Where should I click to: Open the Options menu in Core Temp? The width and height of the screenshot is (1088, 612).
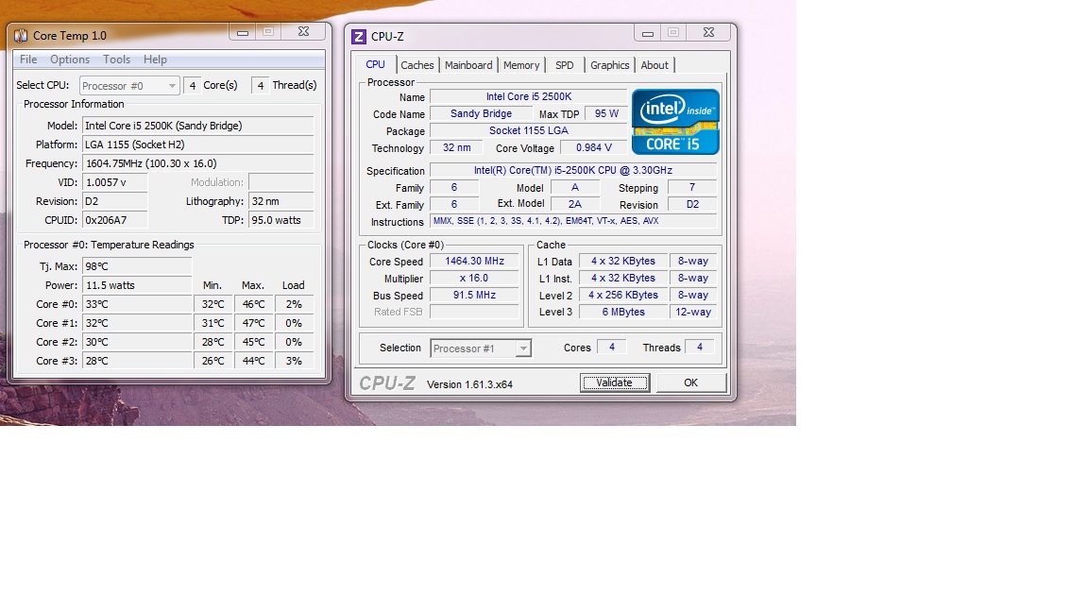[x=69, y=59]
